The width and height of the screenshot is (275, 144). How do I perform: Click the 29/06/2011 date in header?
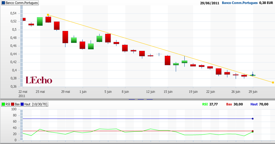tap(210, 3)
